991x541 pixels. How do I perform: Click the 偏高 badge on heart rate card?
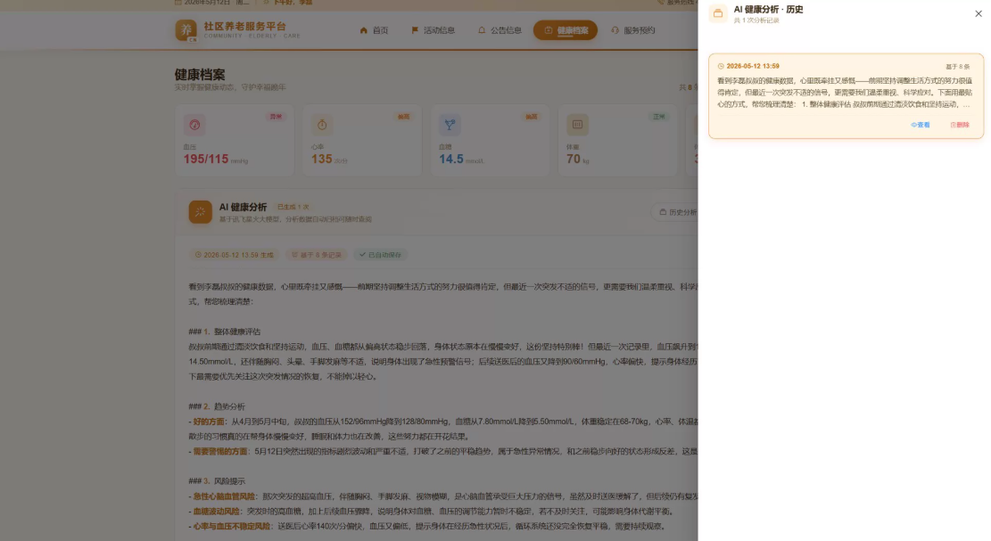[403, 117]
